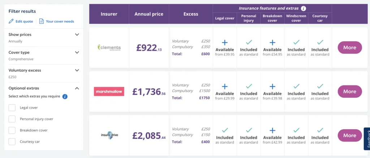Click the Clements Worldwide insurer logo

point(109,47)
